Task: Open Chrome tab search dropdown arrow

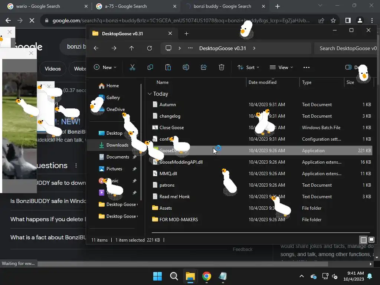Action: tap(320, 6)
